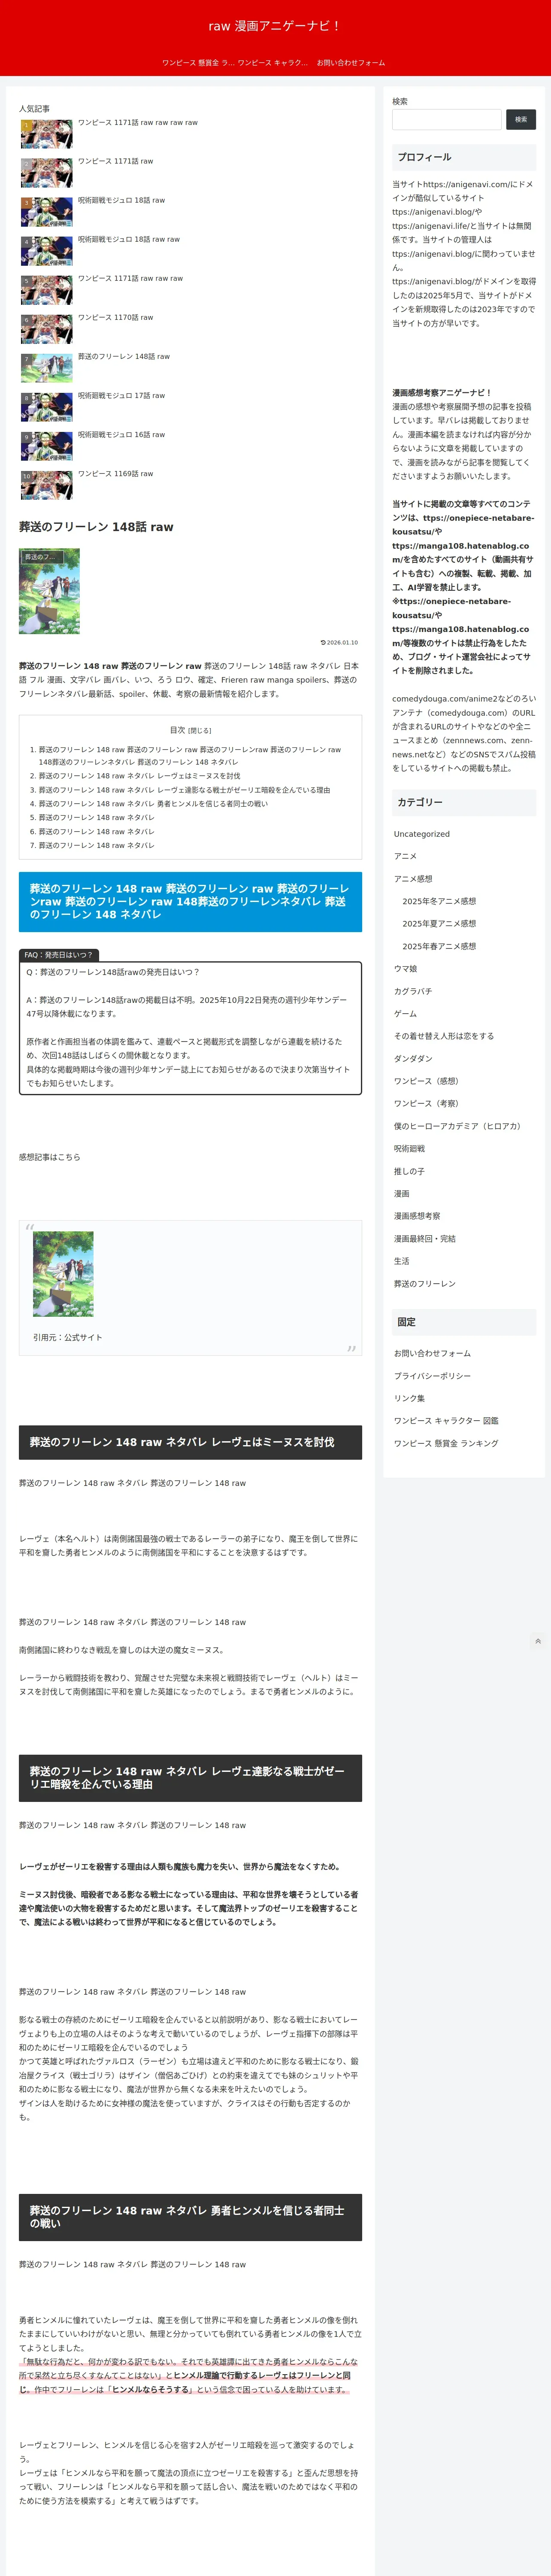Click Frieren image inside the quote block

tap(63, 1274)
